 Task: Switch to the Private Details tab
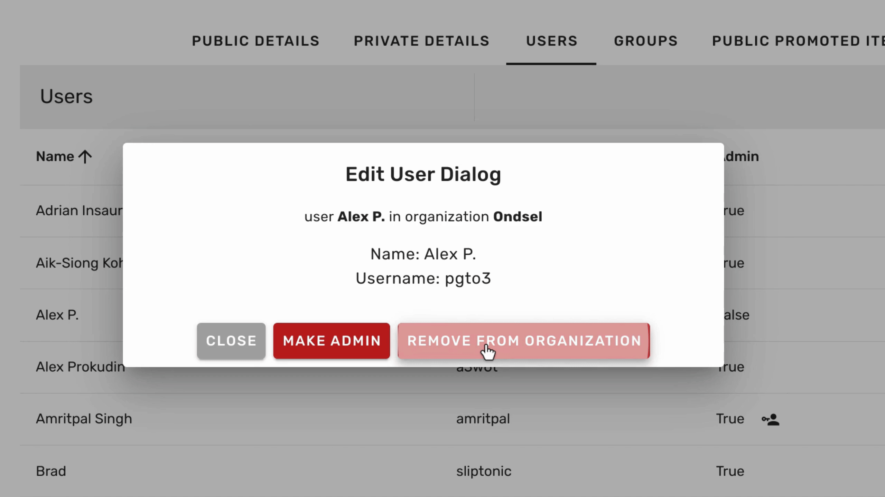421,41
